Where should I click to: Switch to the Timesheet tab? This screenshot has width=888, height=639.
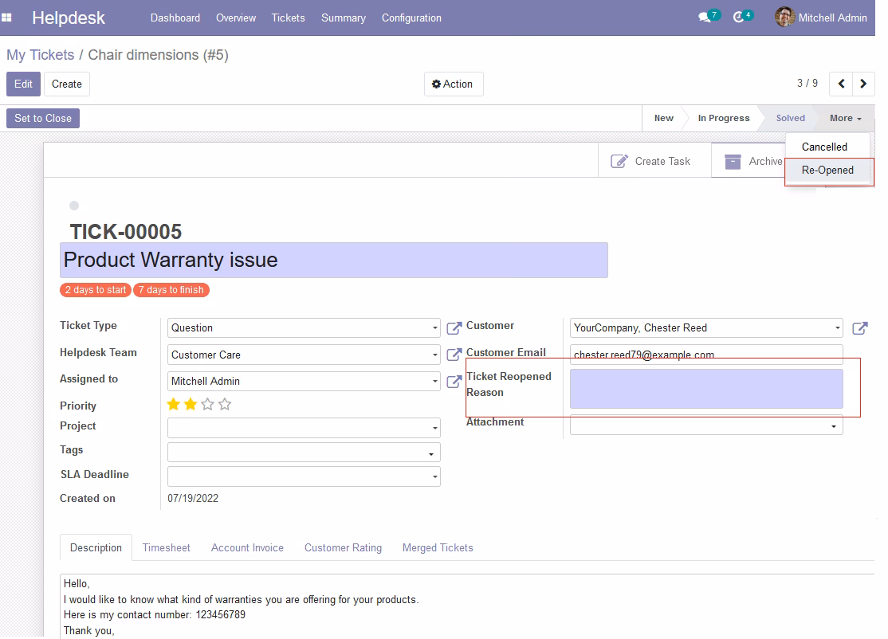tap(166, 547)
